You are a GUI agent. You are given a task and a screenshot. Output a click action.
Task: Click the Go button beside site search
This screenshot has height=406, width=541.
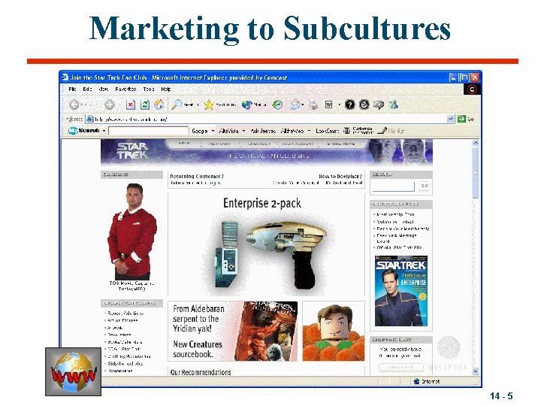click(425, 186)
